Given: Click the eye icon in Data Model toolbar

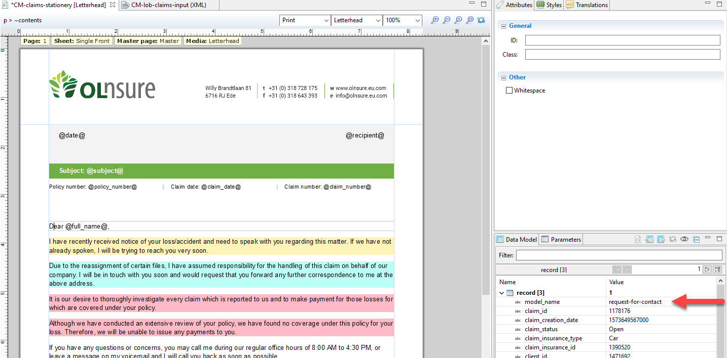Looking at the screenshot, I should [684, 239].
